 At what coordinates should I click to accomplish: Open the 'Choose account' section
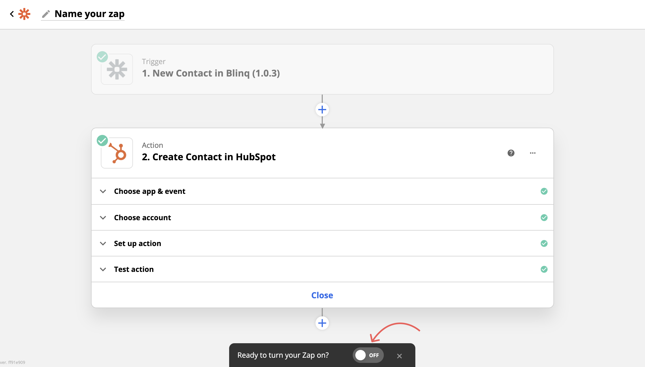point(322,217)
